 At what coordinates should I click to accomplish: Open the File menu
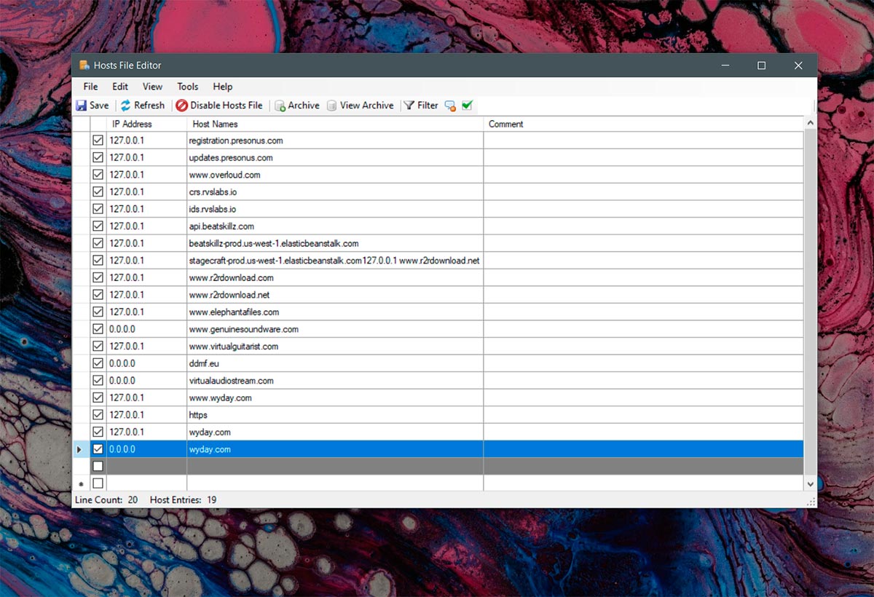click(x=90, y=87)
